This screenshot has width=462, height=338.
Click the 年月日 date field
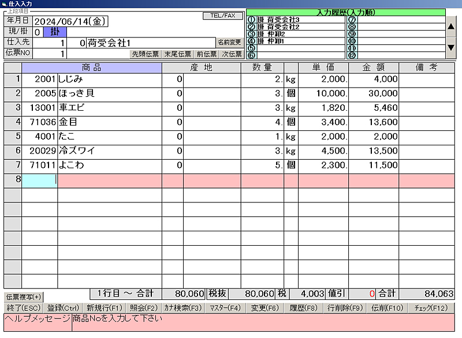70,22
